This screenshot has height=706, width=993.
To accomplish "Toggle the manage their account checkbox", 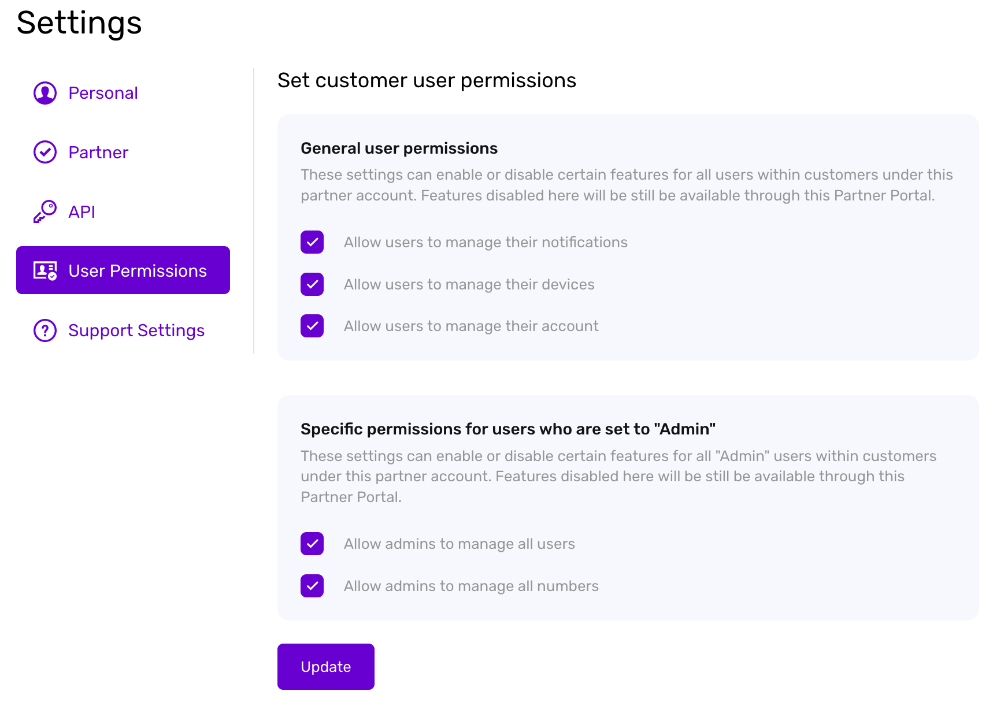I will 312,326.
